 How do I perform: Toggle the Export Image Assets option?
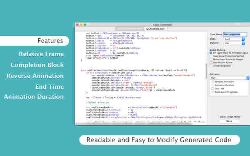pos(230,117)
